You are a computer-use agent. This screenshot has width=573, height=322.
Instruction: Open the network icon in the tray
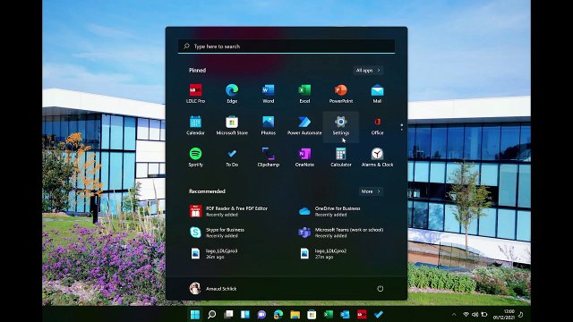[466, 314]
